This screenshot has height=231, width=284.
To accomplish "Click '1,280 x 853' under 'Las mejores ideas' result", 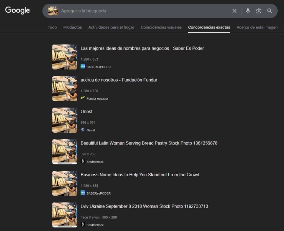I will coord(89,59).
